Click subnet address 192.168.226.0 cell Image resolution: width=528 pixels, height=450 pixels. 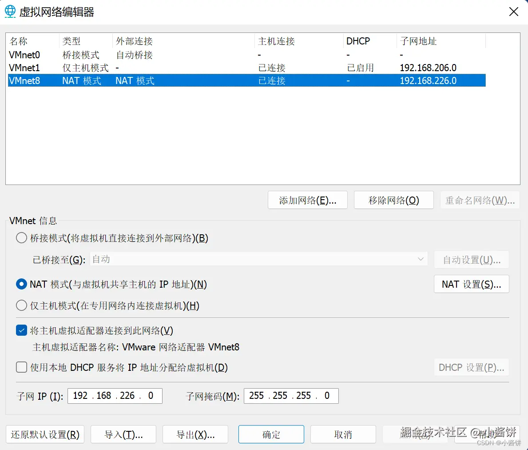428,80
